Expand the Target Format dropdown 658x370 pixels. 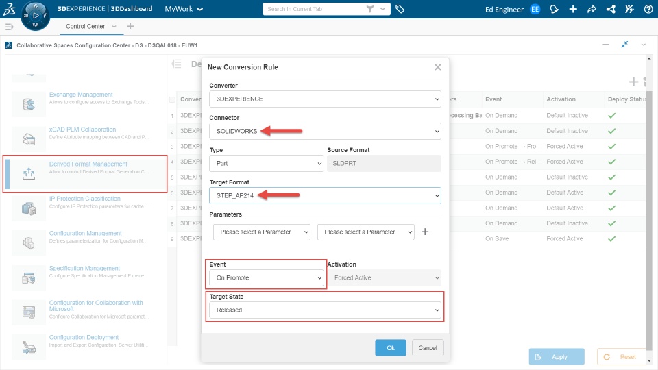click(325, 196)
